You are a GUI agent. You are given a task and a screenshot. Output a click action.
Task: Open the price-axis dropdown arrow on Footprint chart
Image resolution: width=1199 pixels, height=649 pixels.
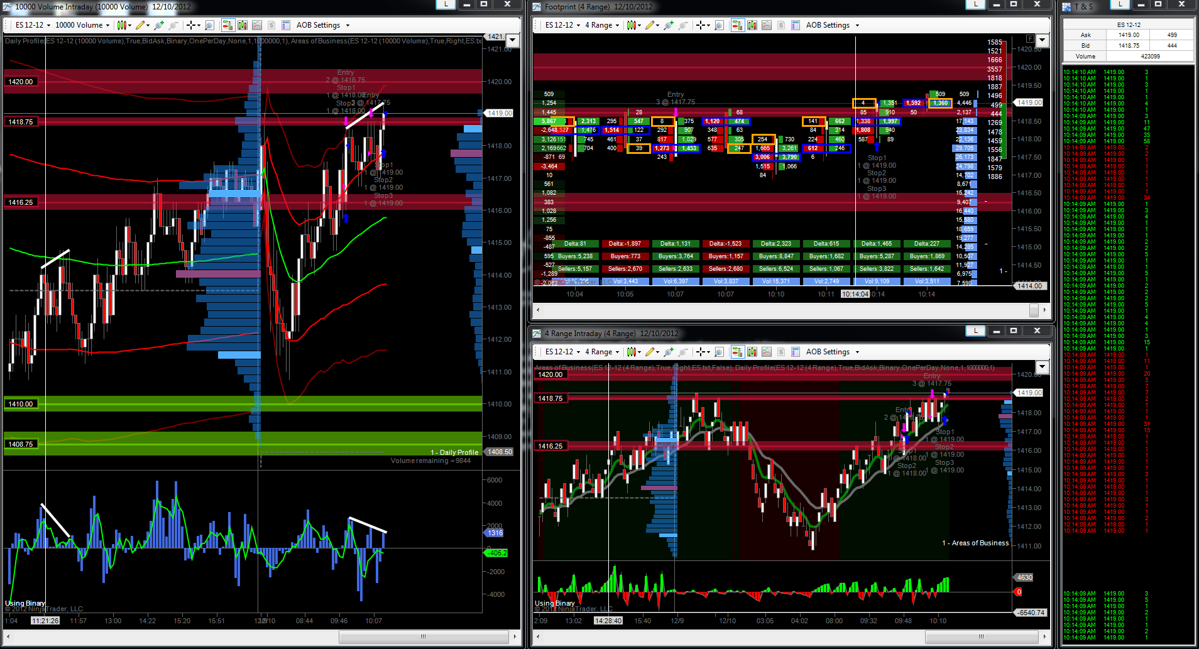[1043, 40]
